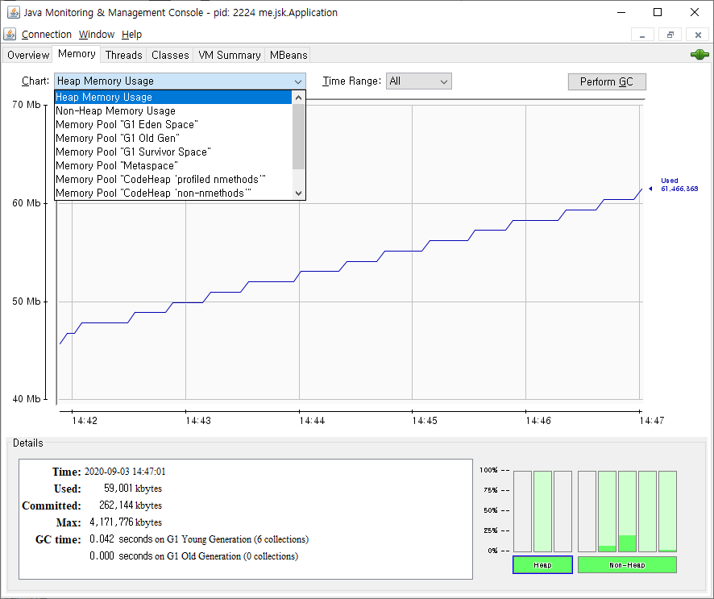Image resolution: width=714 pixels, height=599 pixels.
Task: Click the Used 59,001 kbytes value
Action: [132, 489]
